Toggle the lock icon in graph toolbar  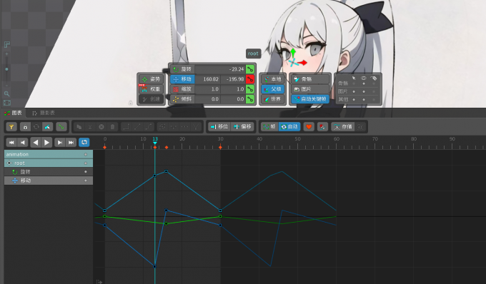(x=25, y=127)
